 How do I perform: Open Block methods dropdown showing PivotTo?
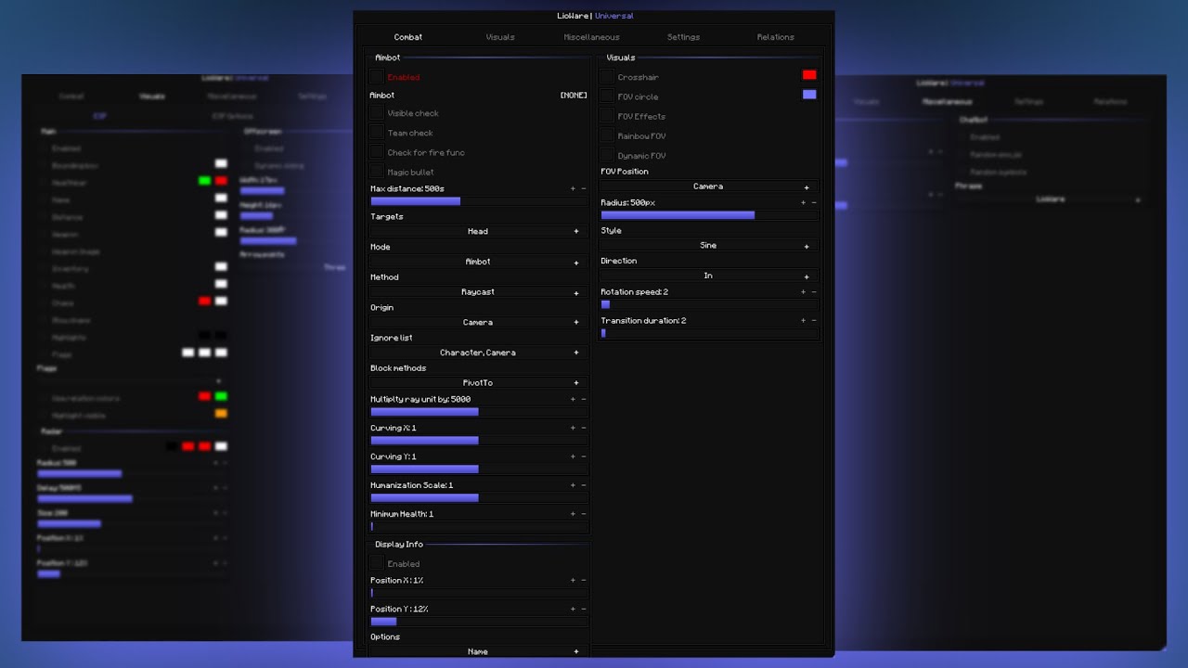click(x=479, y=382)
